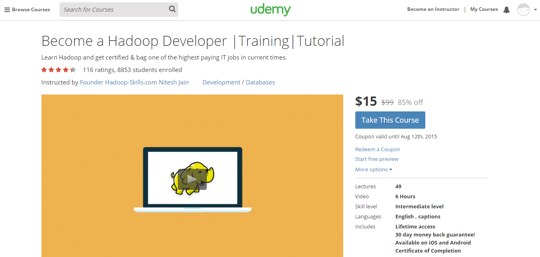Open the Browse Courses hamburger menu icon
This screenshot has height=257, width=540.
(x=7, y=10)
